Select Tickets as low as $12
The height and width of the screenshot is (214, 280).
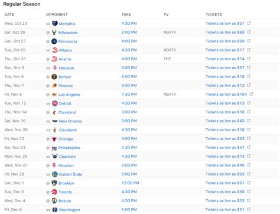click(225, 86)
